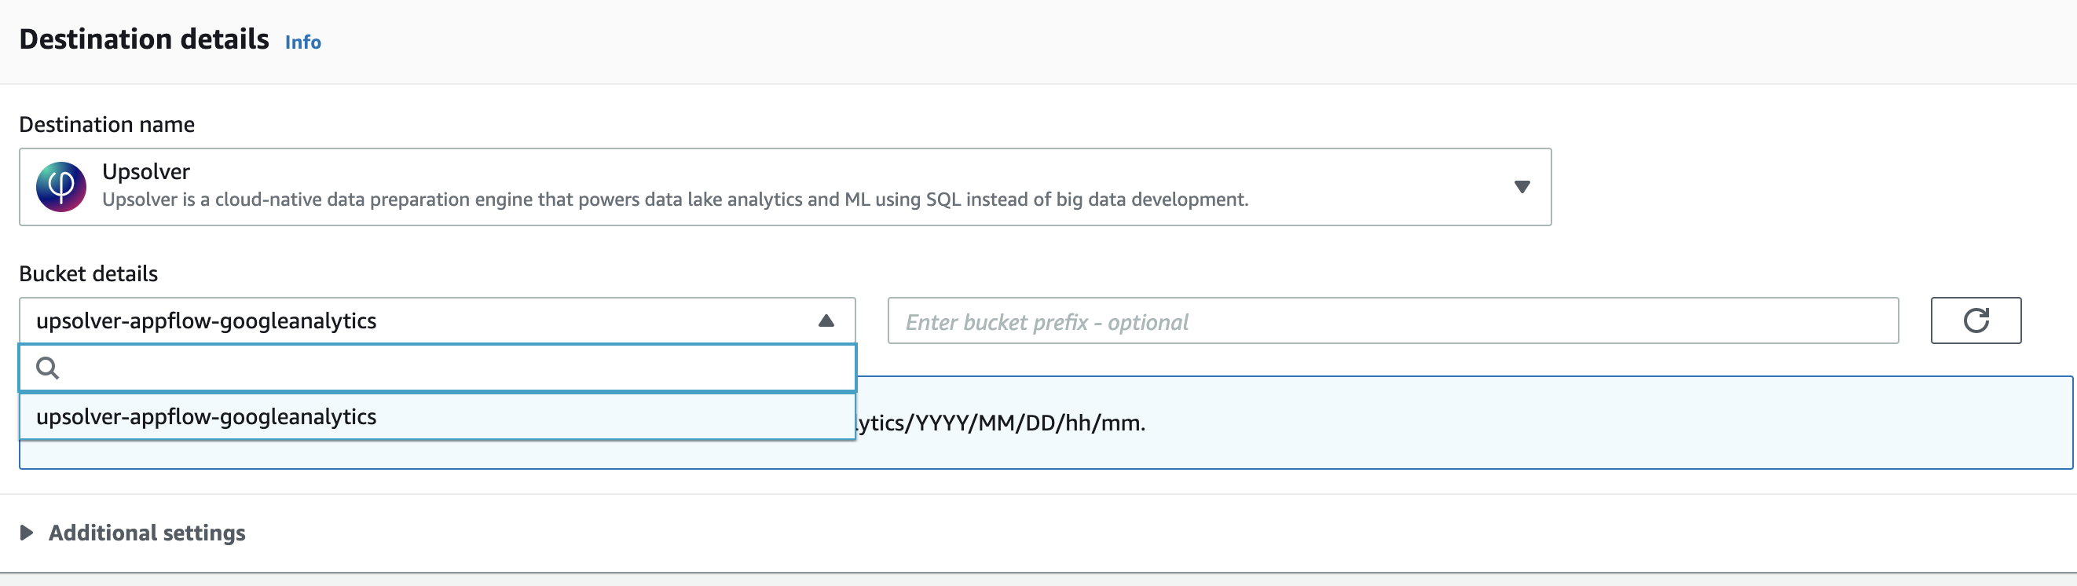Click the Upsolver description text
2077x586 pixels.
[675, 200]
